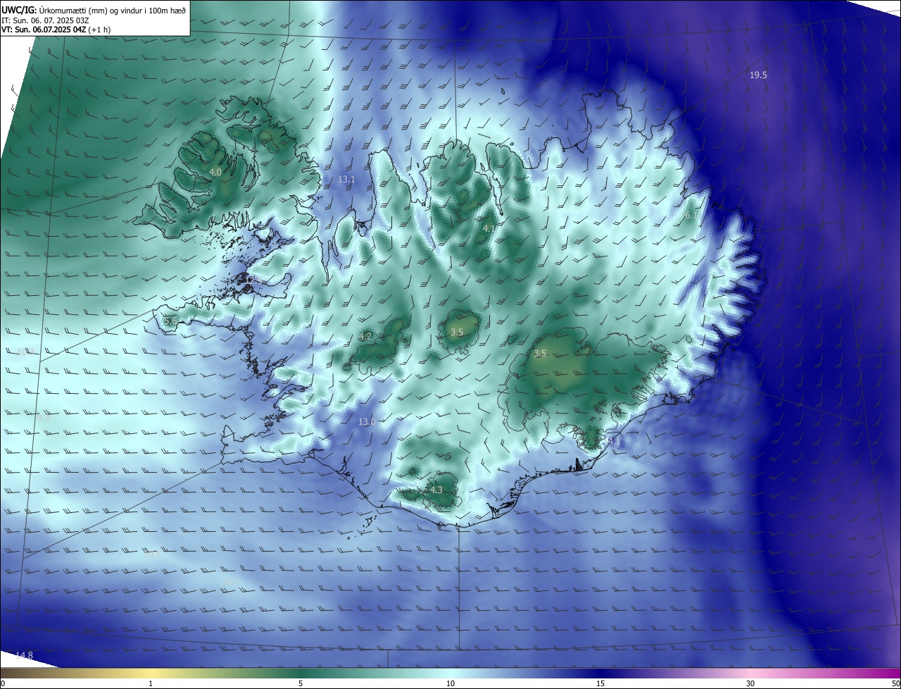The width and height of the screenshot is (901, 689).
Task: Click the 4.0 value label on the Westfjords
Action: pos(215,172)
